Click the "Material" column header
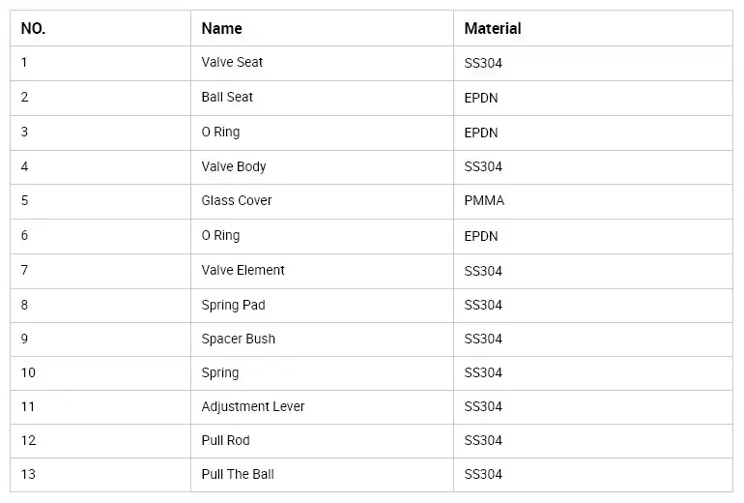The width and height of the screenshot is (744, 503). click(492, 29)
